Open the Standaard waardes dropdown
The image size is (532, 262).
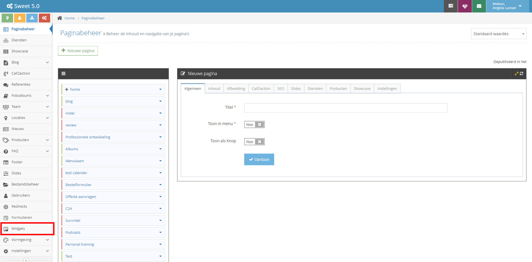click(498, 34)
